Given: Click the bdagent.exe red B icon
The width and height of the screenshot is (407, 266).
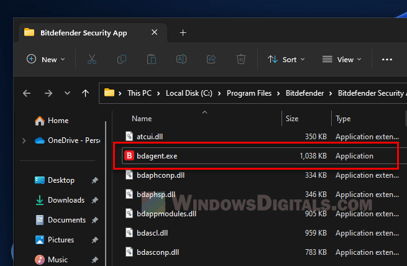Looking at the screenshot, I should pos(129,156).
